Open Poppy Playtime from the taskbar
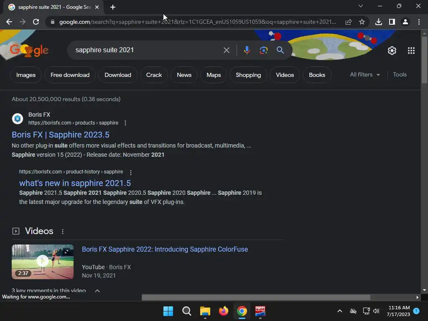This screenshot has width=428, height=321. coord(260,311)
